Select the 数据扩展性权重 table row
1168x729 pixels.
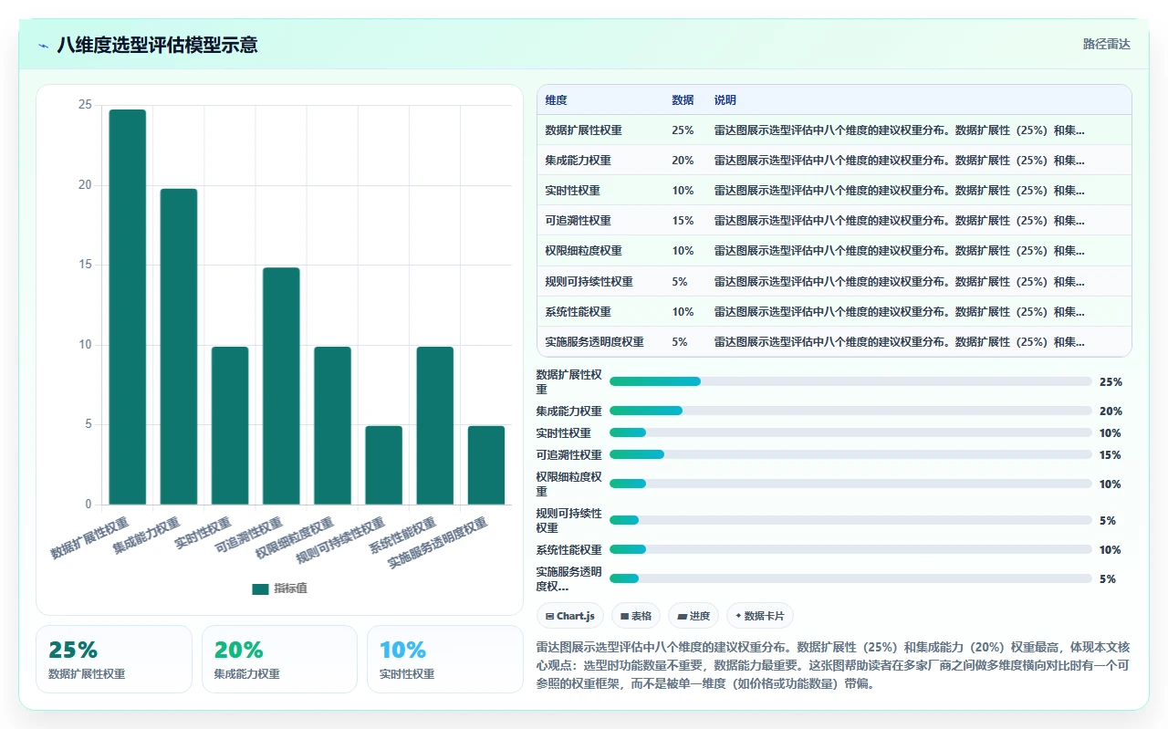[x=834, y=130]
